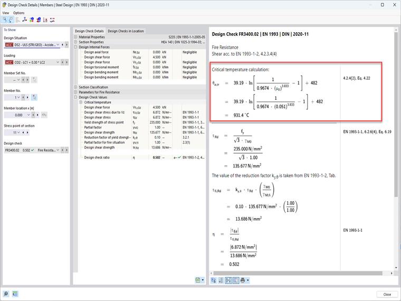This screenshot has width=401, height=301.
Task: Open the Options menu
Action: [x=18, y=13]
